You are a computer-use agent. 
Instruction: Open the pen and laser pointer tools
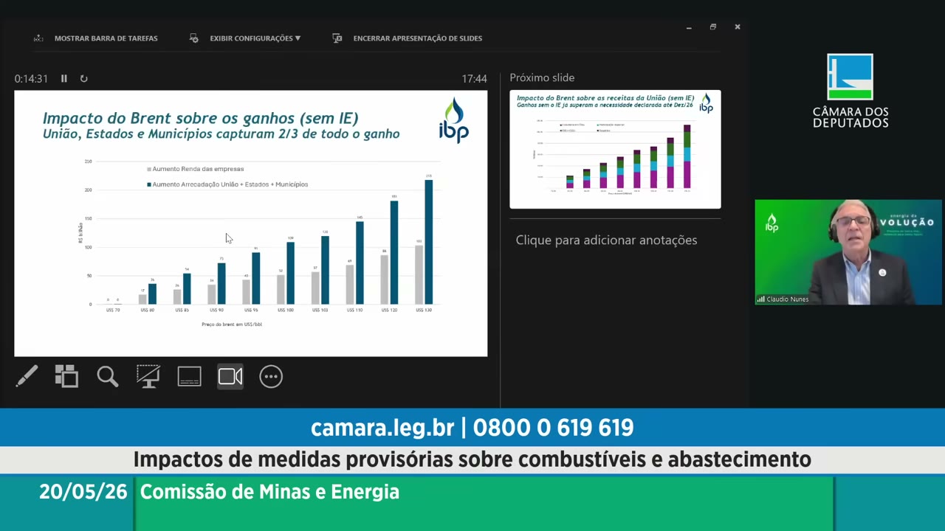[x=27, y=376]
